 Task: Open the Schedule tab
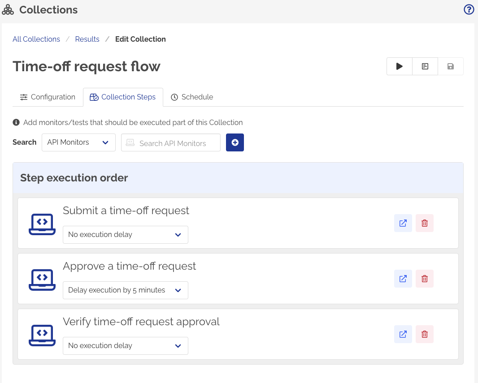[x=191, y=97]
